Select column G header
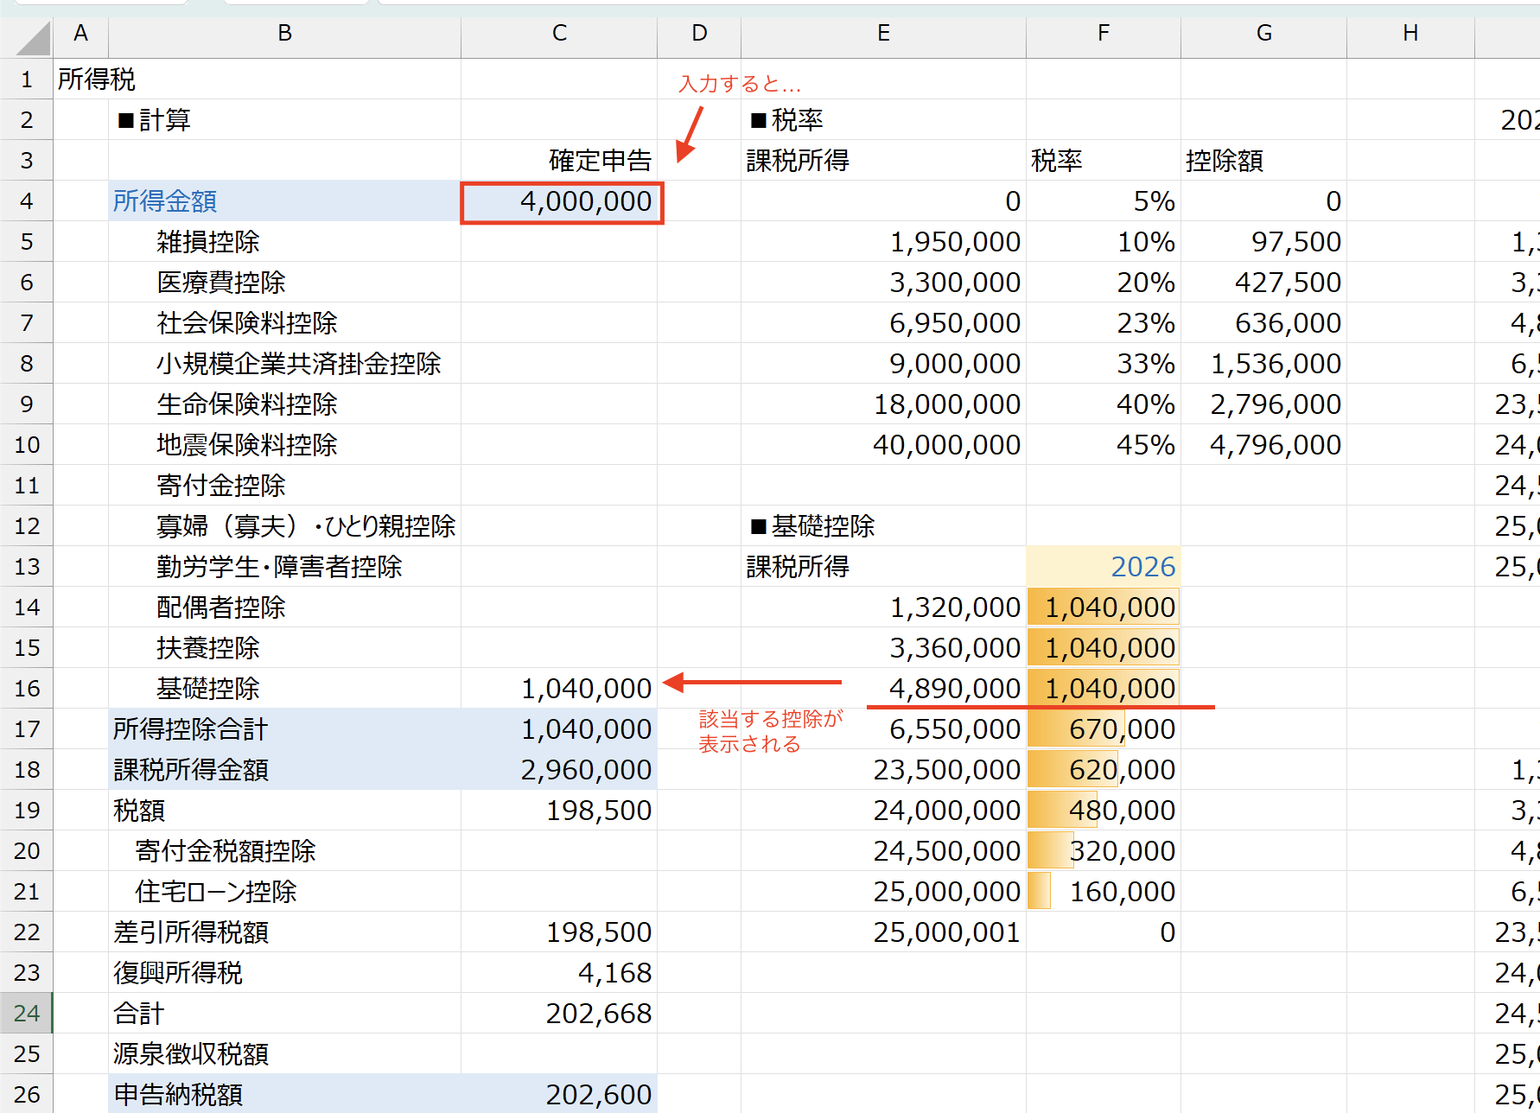The width and height of the screenshot is (1540, 1113). tap(1263, 34)
